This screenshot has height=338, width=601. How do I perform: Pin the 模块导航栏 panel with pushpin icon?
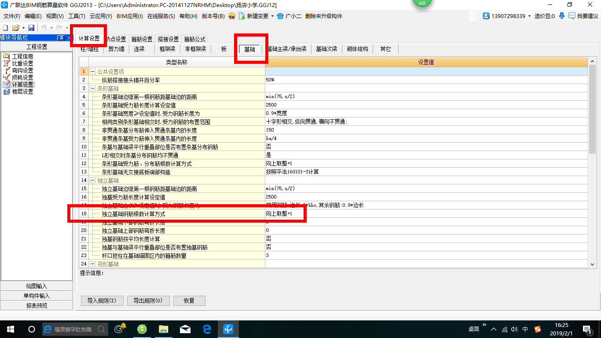coord(61,38)
